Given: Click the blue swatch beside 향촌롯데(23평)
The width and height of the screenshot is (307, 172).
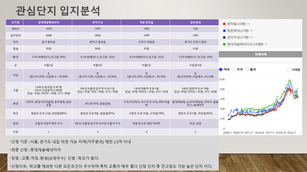Looking at the screenshot, I should 224,31.
